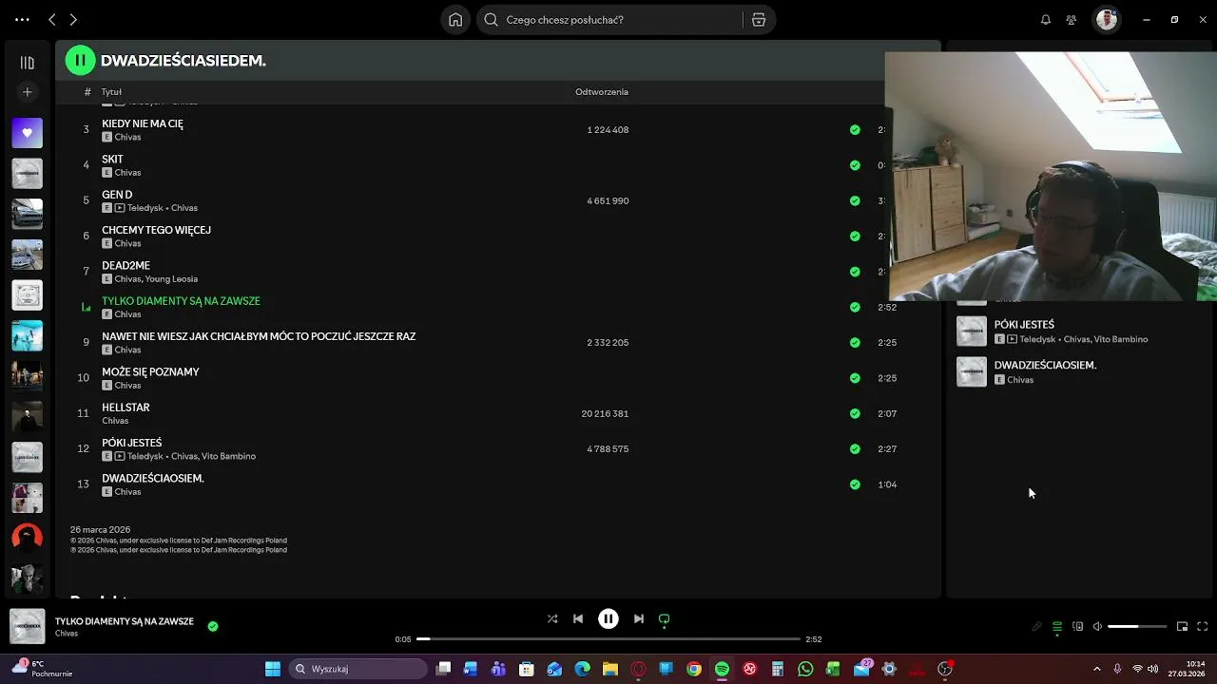This screenshot has width=1217, height=684.
Task: Open the Browse icon in search bar
Action: coord(759,19)
